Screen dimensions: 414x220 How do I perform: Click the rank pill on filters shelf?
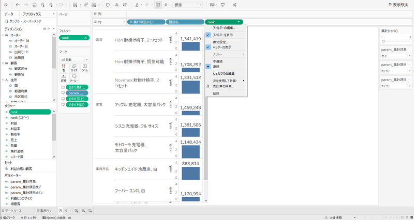point(75,38)
